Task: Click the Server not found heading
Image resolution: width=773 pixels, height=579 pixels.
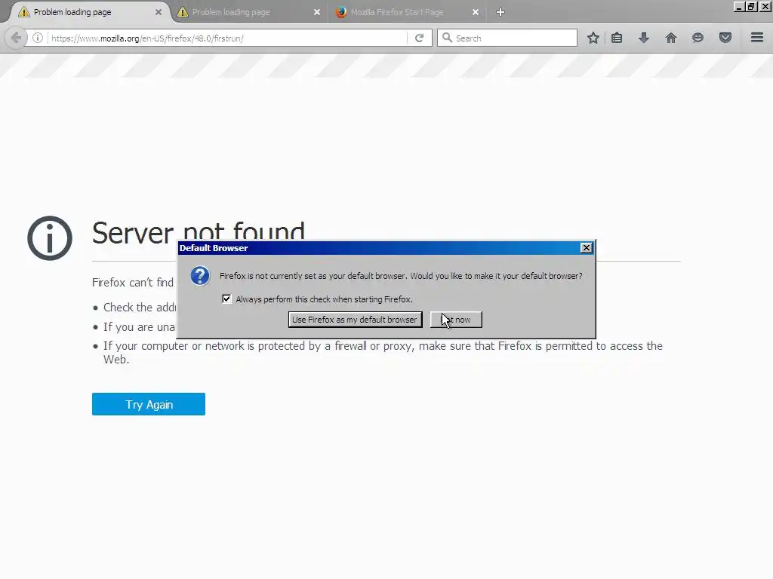Action: click(199, 231)
